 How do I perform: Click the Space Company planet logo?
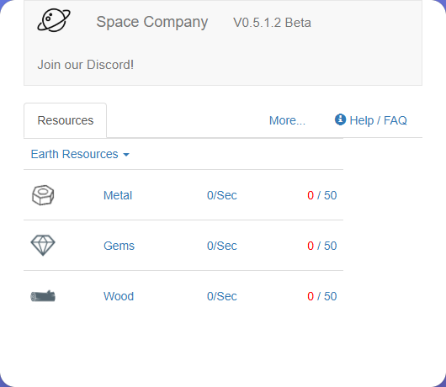tap(54, 20)
